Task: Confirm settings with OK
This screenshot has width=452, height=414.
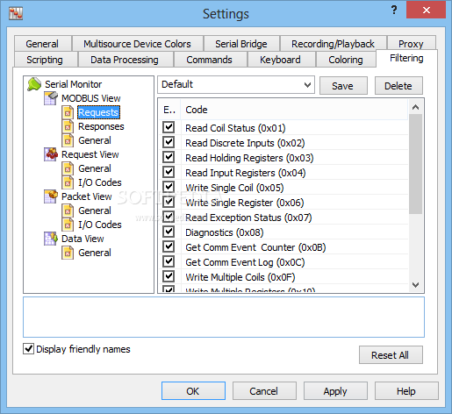Action: [193, 391]
